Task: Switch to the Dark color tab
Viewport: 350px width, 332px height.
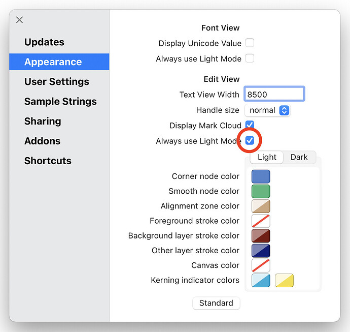Action: click(299, 157)
